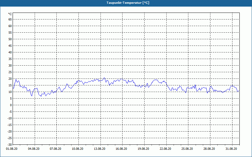Click the 25.08.20 date label
Viewport: 252px width, 157px height.
[187, 149]
